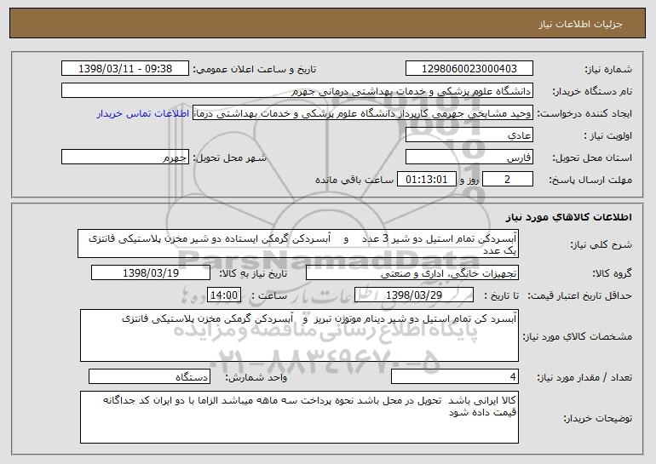Click the مهلت ارسال پاسخ label
Image resolution: width=656 pixels, height=464 pixels.
point(590,180)
